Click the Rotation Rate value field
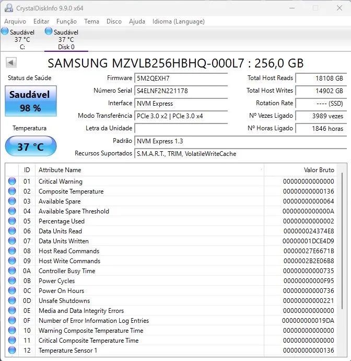The width and height of the screenshot is (351, 361). 321,104
